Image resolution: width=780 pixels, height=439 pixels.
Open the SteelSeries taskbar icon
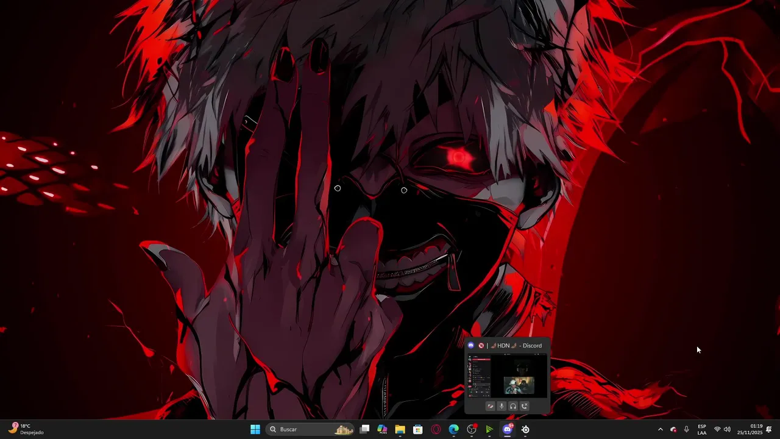pyautogui.click(x=525, y=429)
